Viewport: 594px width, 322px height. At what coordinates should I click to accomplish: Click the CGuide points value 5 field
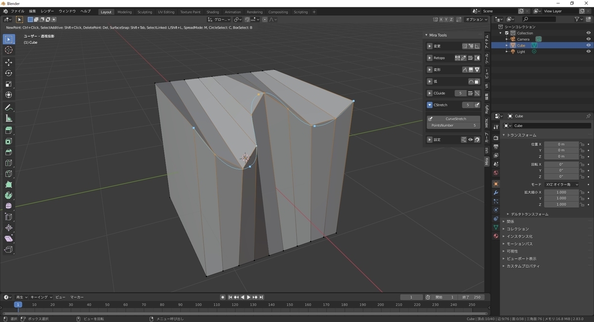460,93
